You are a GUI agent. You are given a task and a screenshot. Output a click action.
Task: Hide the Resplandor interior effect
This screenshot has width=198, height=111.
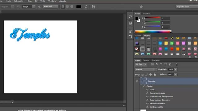(147, 93)
